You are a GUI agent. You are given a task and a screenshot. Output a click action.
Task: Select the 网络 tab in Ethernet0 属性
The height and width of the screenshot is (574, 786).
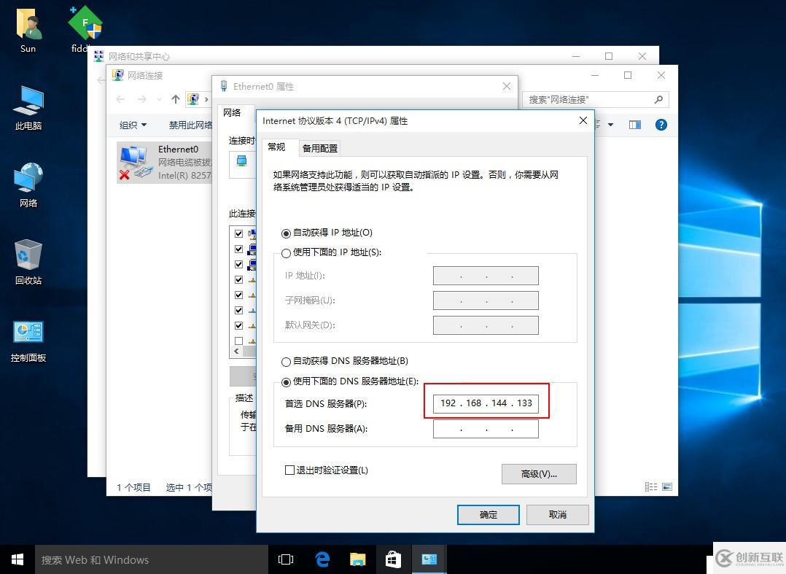click(232, 113)
